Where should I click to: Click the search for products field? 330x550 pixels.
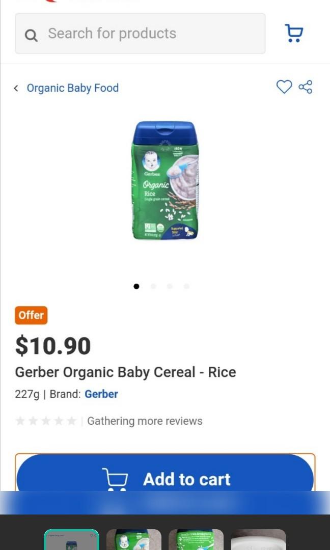pos(140,33)
